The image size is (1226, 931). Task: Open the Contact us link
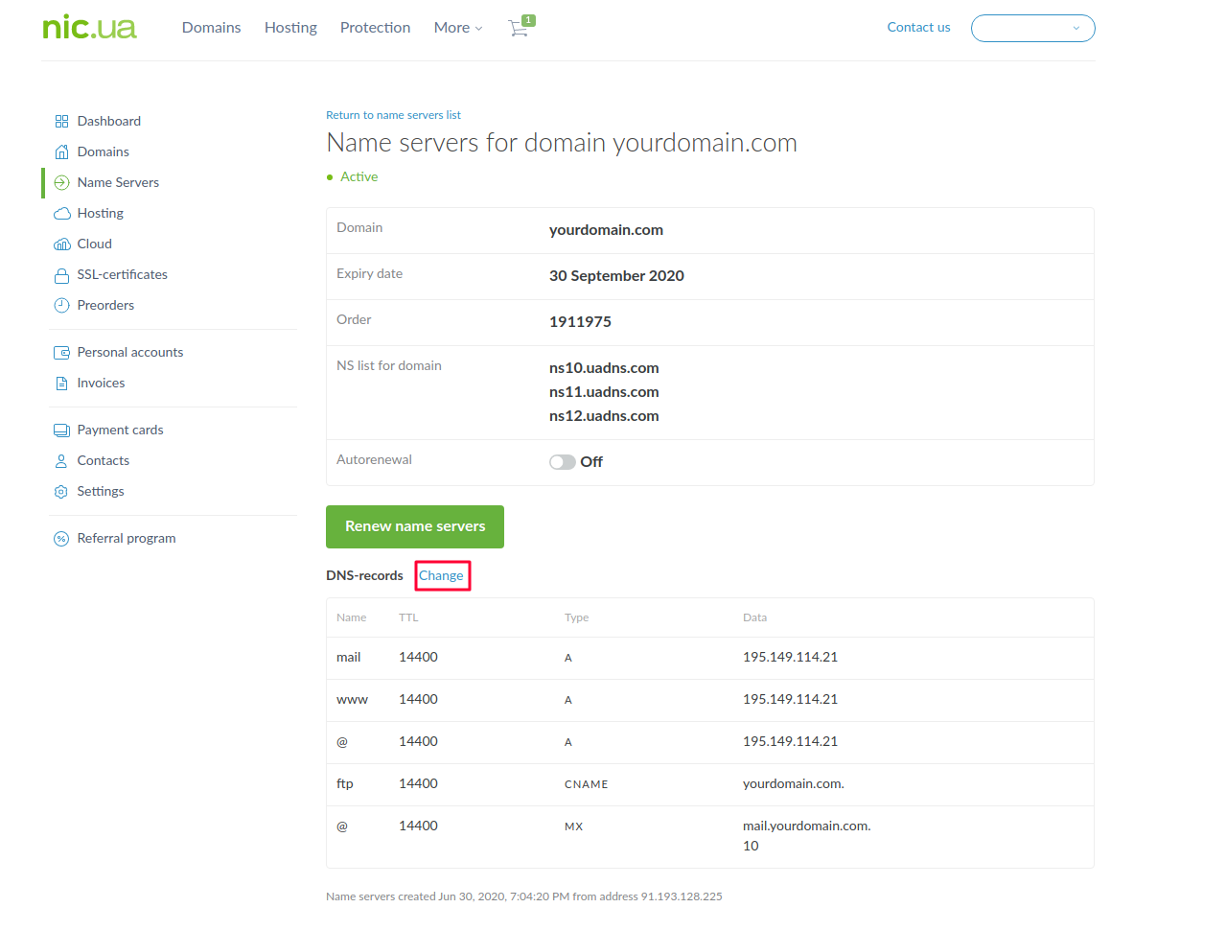[x=918, y=28]
